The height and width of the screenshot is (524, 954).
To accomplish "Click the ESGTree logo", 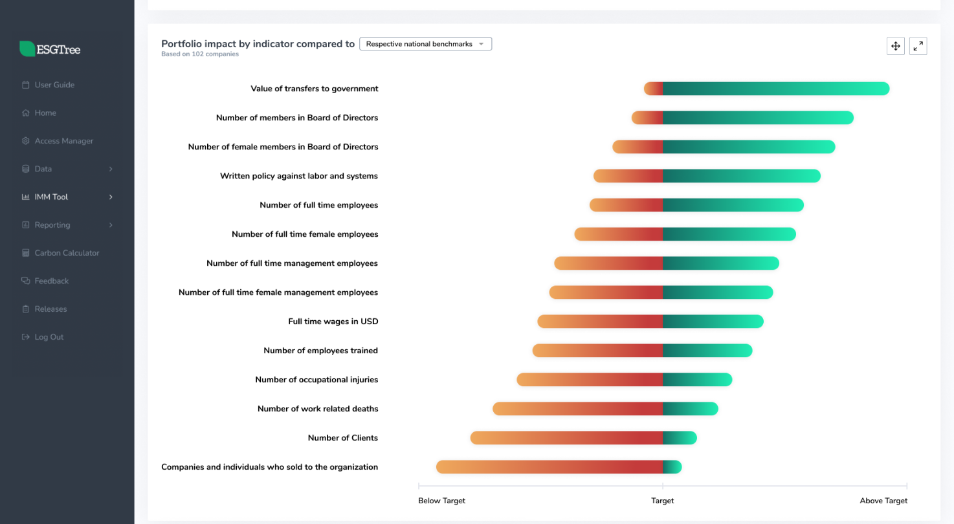I will click(x=50, y=49).
